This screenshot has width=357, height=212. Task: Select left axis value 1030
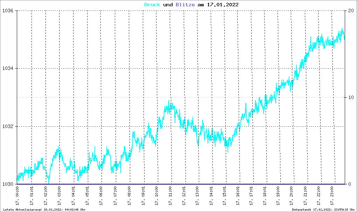point(8,184)
